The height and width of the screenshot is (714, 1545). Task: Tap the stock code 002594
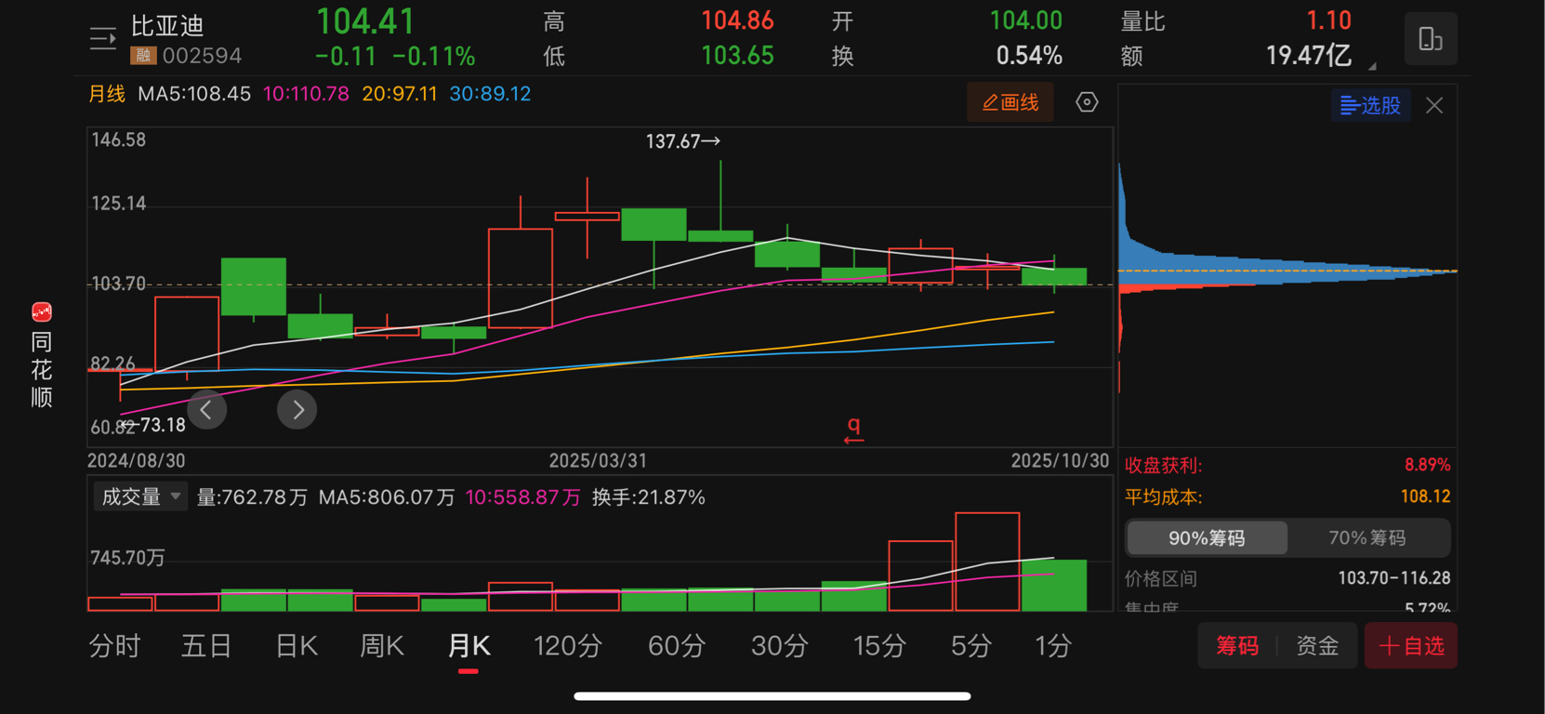click(x=202, y=56)
